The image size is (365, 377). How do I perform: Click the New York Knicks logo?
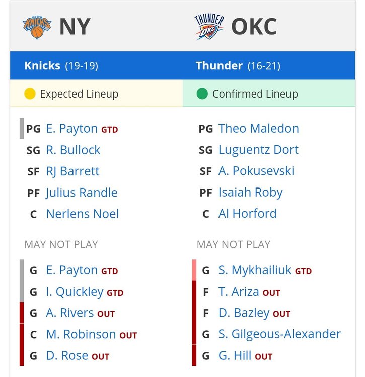pos(37,27)
